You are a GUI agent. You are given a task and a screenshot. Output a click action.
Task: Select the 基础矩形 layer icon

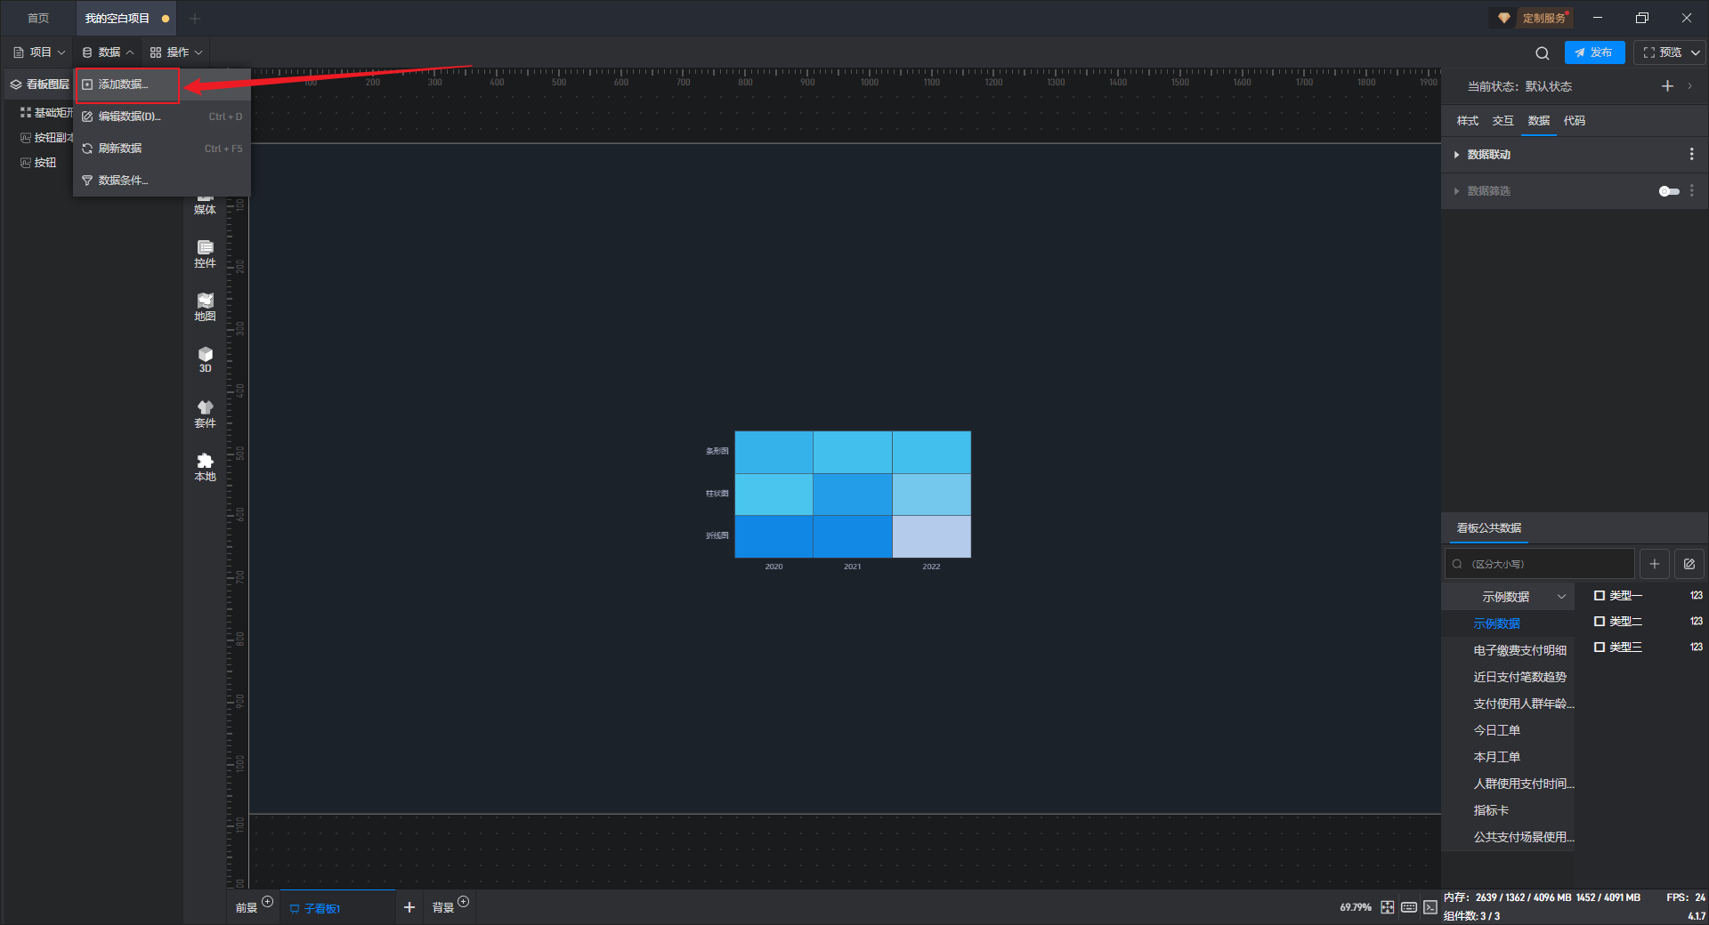26,113
